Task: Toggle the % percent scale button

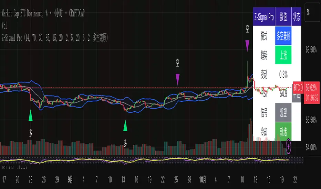Action: (x=312, y=12)
